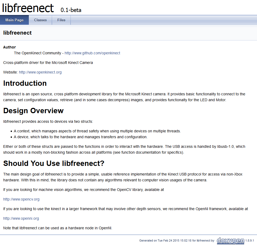Click the Author label
257x245 pixels.
tap(9, 47)
